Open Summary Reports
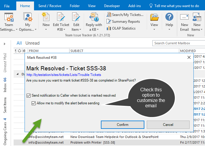 point(123,22)
